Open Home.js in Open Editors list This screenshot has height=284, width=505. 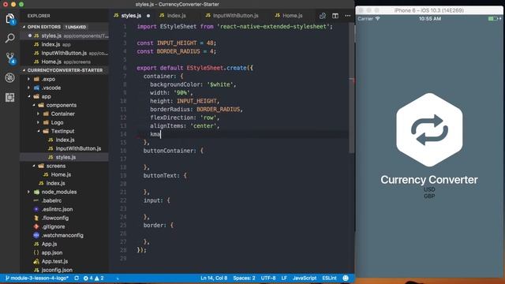65,62
